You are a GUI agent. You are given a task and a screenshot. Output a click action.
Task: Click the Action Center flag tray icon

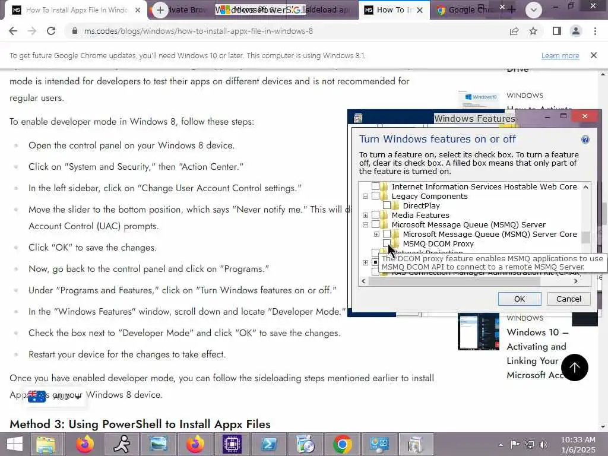point(515,444)
